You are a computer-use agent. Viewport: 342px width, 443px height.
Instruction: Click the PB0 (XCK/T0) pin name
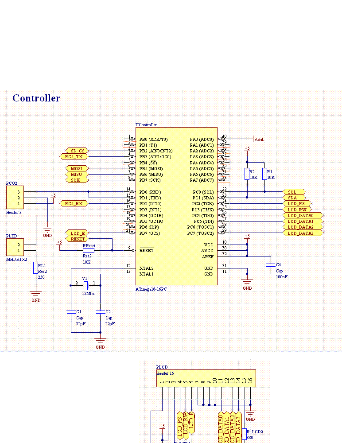153,139
